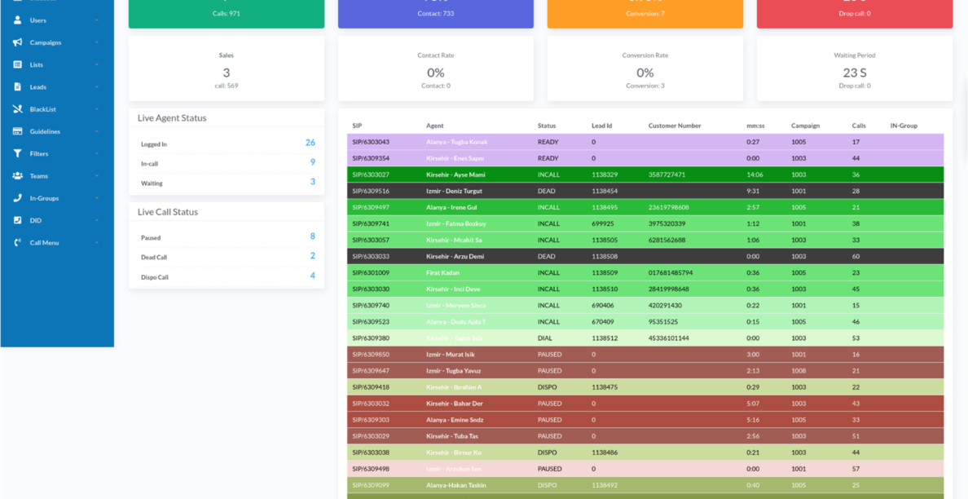The width and height of the screenshot is (968, 499).
Task: Click the Guidelines card icon
Action: 18,131
